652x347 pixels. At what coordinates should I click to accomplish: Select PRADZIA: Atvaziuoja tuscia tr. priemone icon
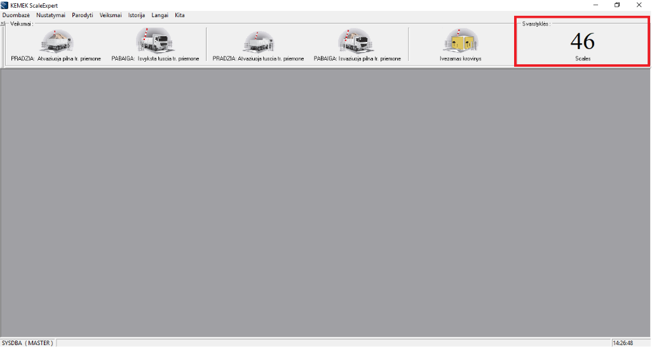259,41
